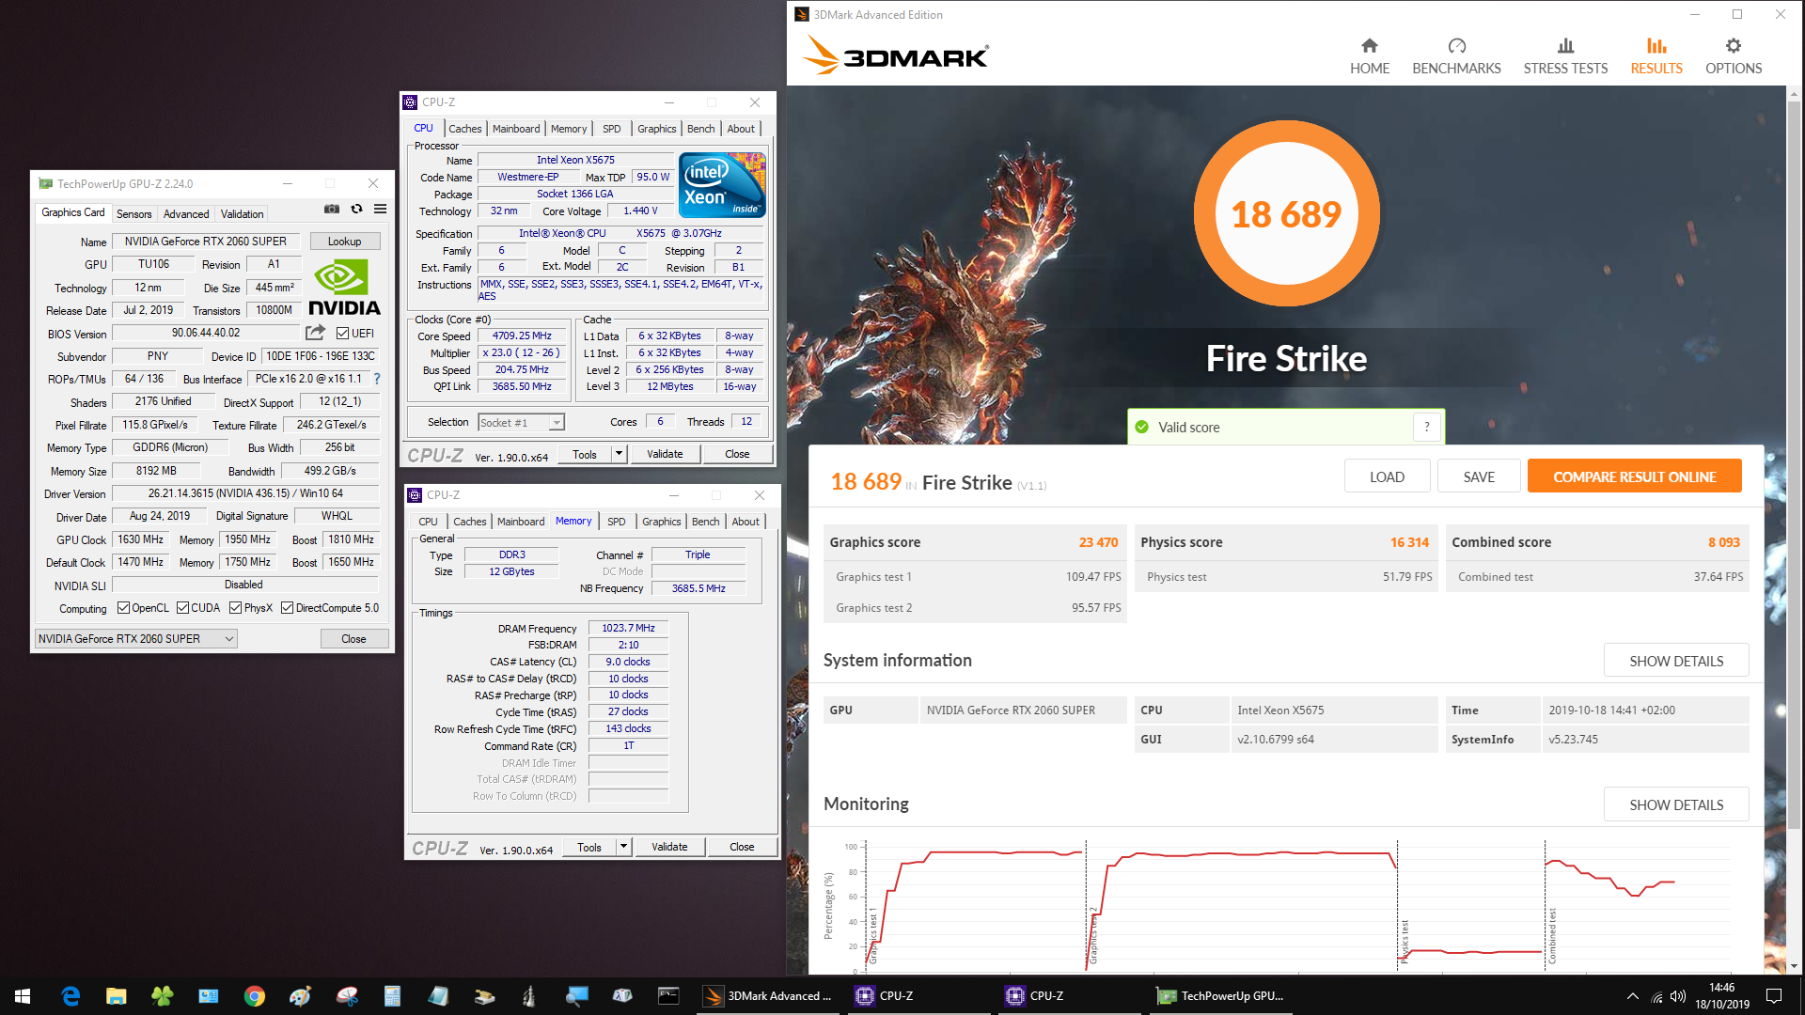
Task: Open the chess piece app on taskbar
Action: [530, 996]
